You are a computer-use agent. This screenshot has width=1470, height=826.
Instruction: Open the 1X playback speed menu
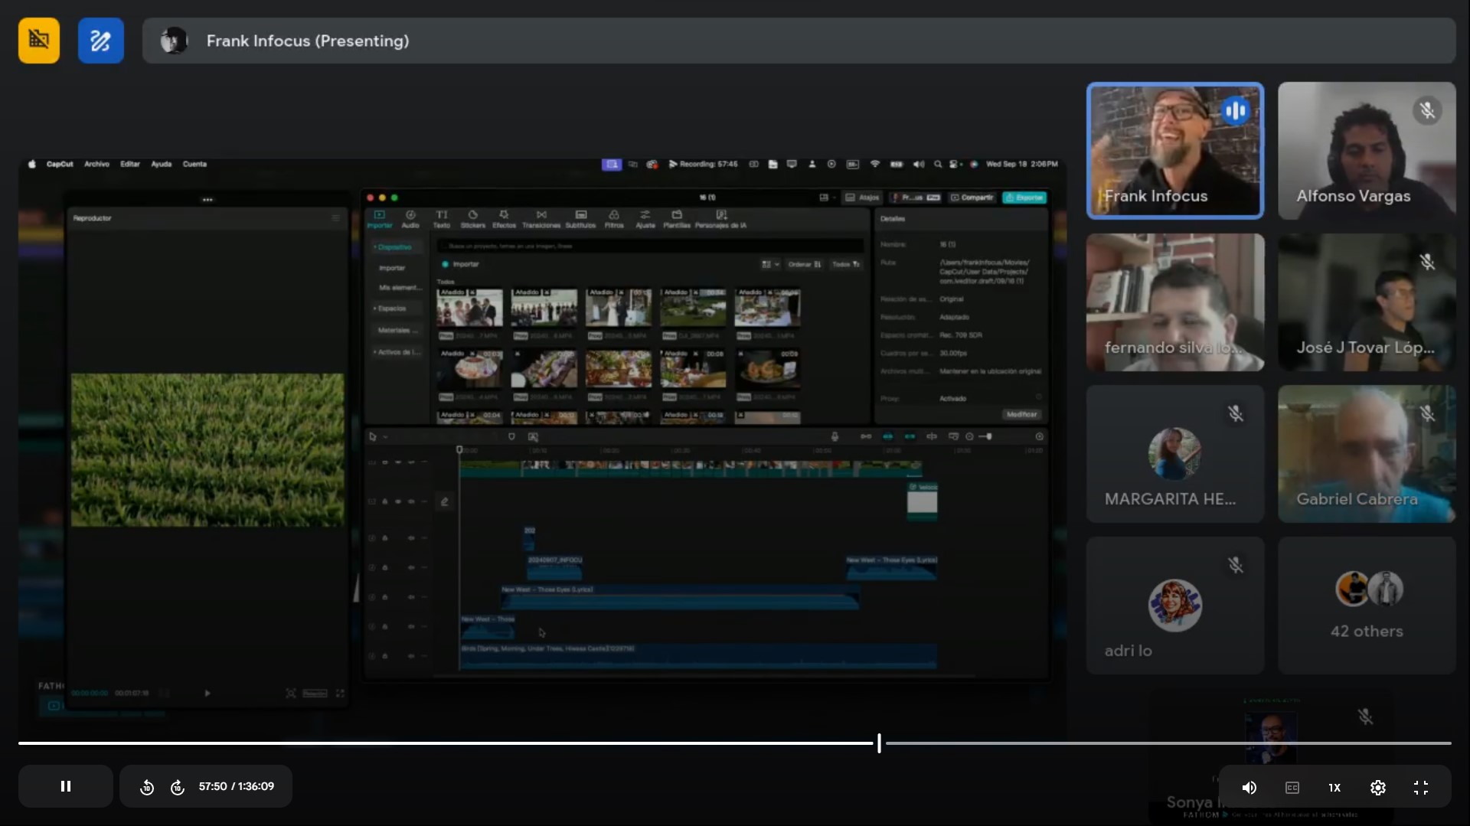[x=1334, y=787]
